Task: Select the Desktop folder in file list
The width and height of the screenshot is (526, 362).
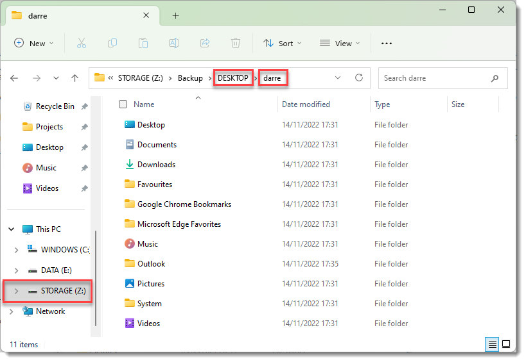Action: [151, 125]
